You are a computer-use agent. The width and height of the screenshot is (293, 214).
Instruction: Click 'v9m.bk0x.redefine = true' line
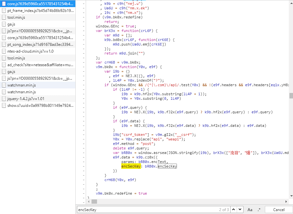121,193
